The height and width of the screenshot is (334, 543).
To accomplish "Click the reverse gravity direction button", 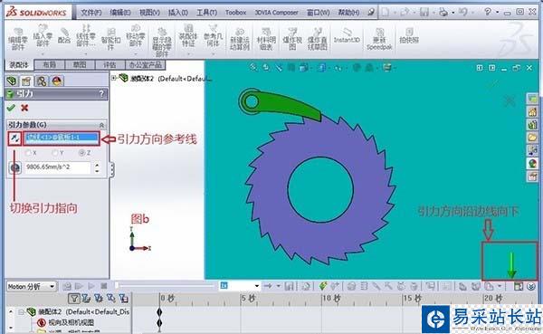I will (14, 138).
